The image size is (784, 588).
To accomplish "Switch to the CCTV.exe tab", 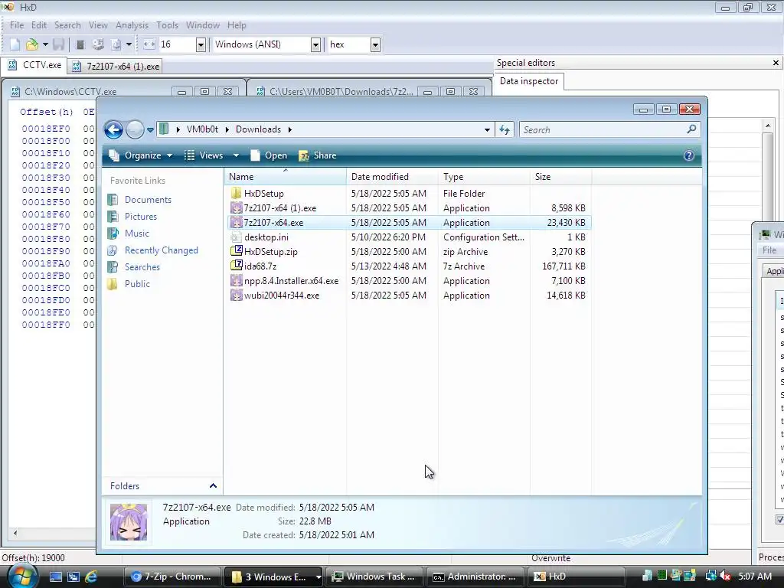I will pyautogui.click(x=35, y=66).
